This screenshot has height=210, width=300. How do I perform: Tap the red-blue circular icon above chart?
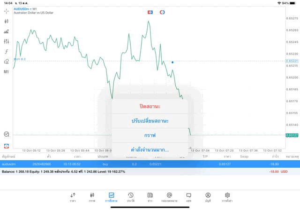coord(162,12)
